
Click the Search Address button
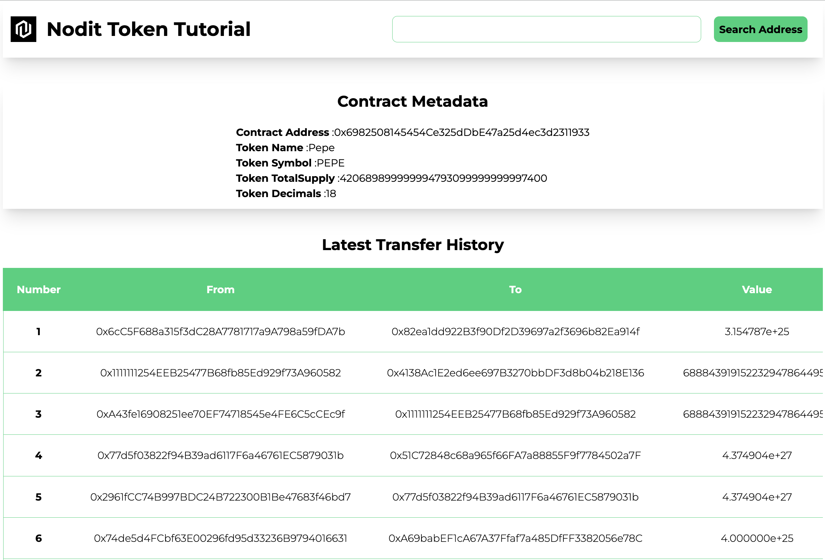(x=760, y=29)
